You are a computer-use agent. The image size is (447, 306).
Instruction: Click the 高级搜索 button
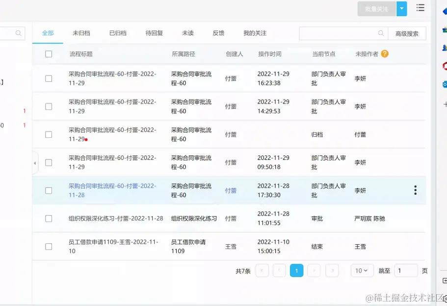click(407, 34)
